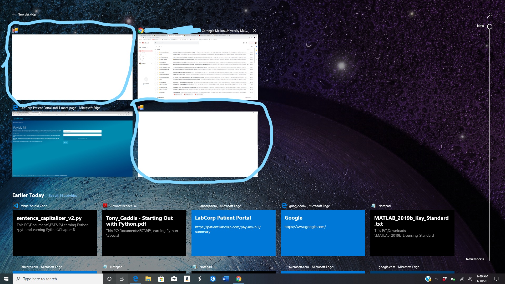Click the Acrobat Reader DC icon
The width and height of the screenshot is (505, 284).
pyautogui.click(x=105, y=206)
